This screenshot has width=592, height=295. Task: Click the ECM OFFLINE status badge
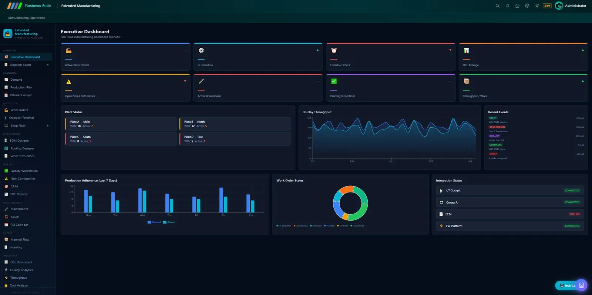coord(575,214)
